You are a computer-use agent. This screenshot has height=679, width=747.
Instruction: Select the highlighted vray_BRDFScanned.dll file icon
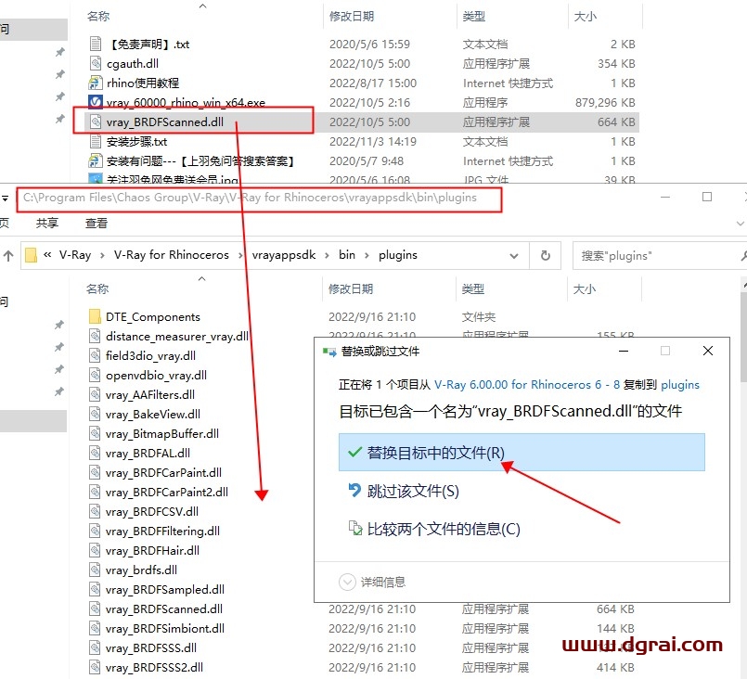(x=95, y=122)
